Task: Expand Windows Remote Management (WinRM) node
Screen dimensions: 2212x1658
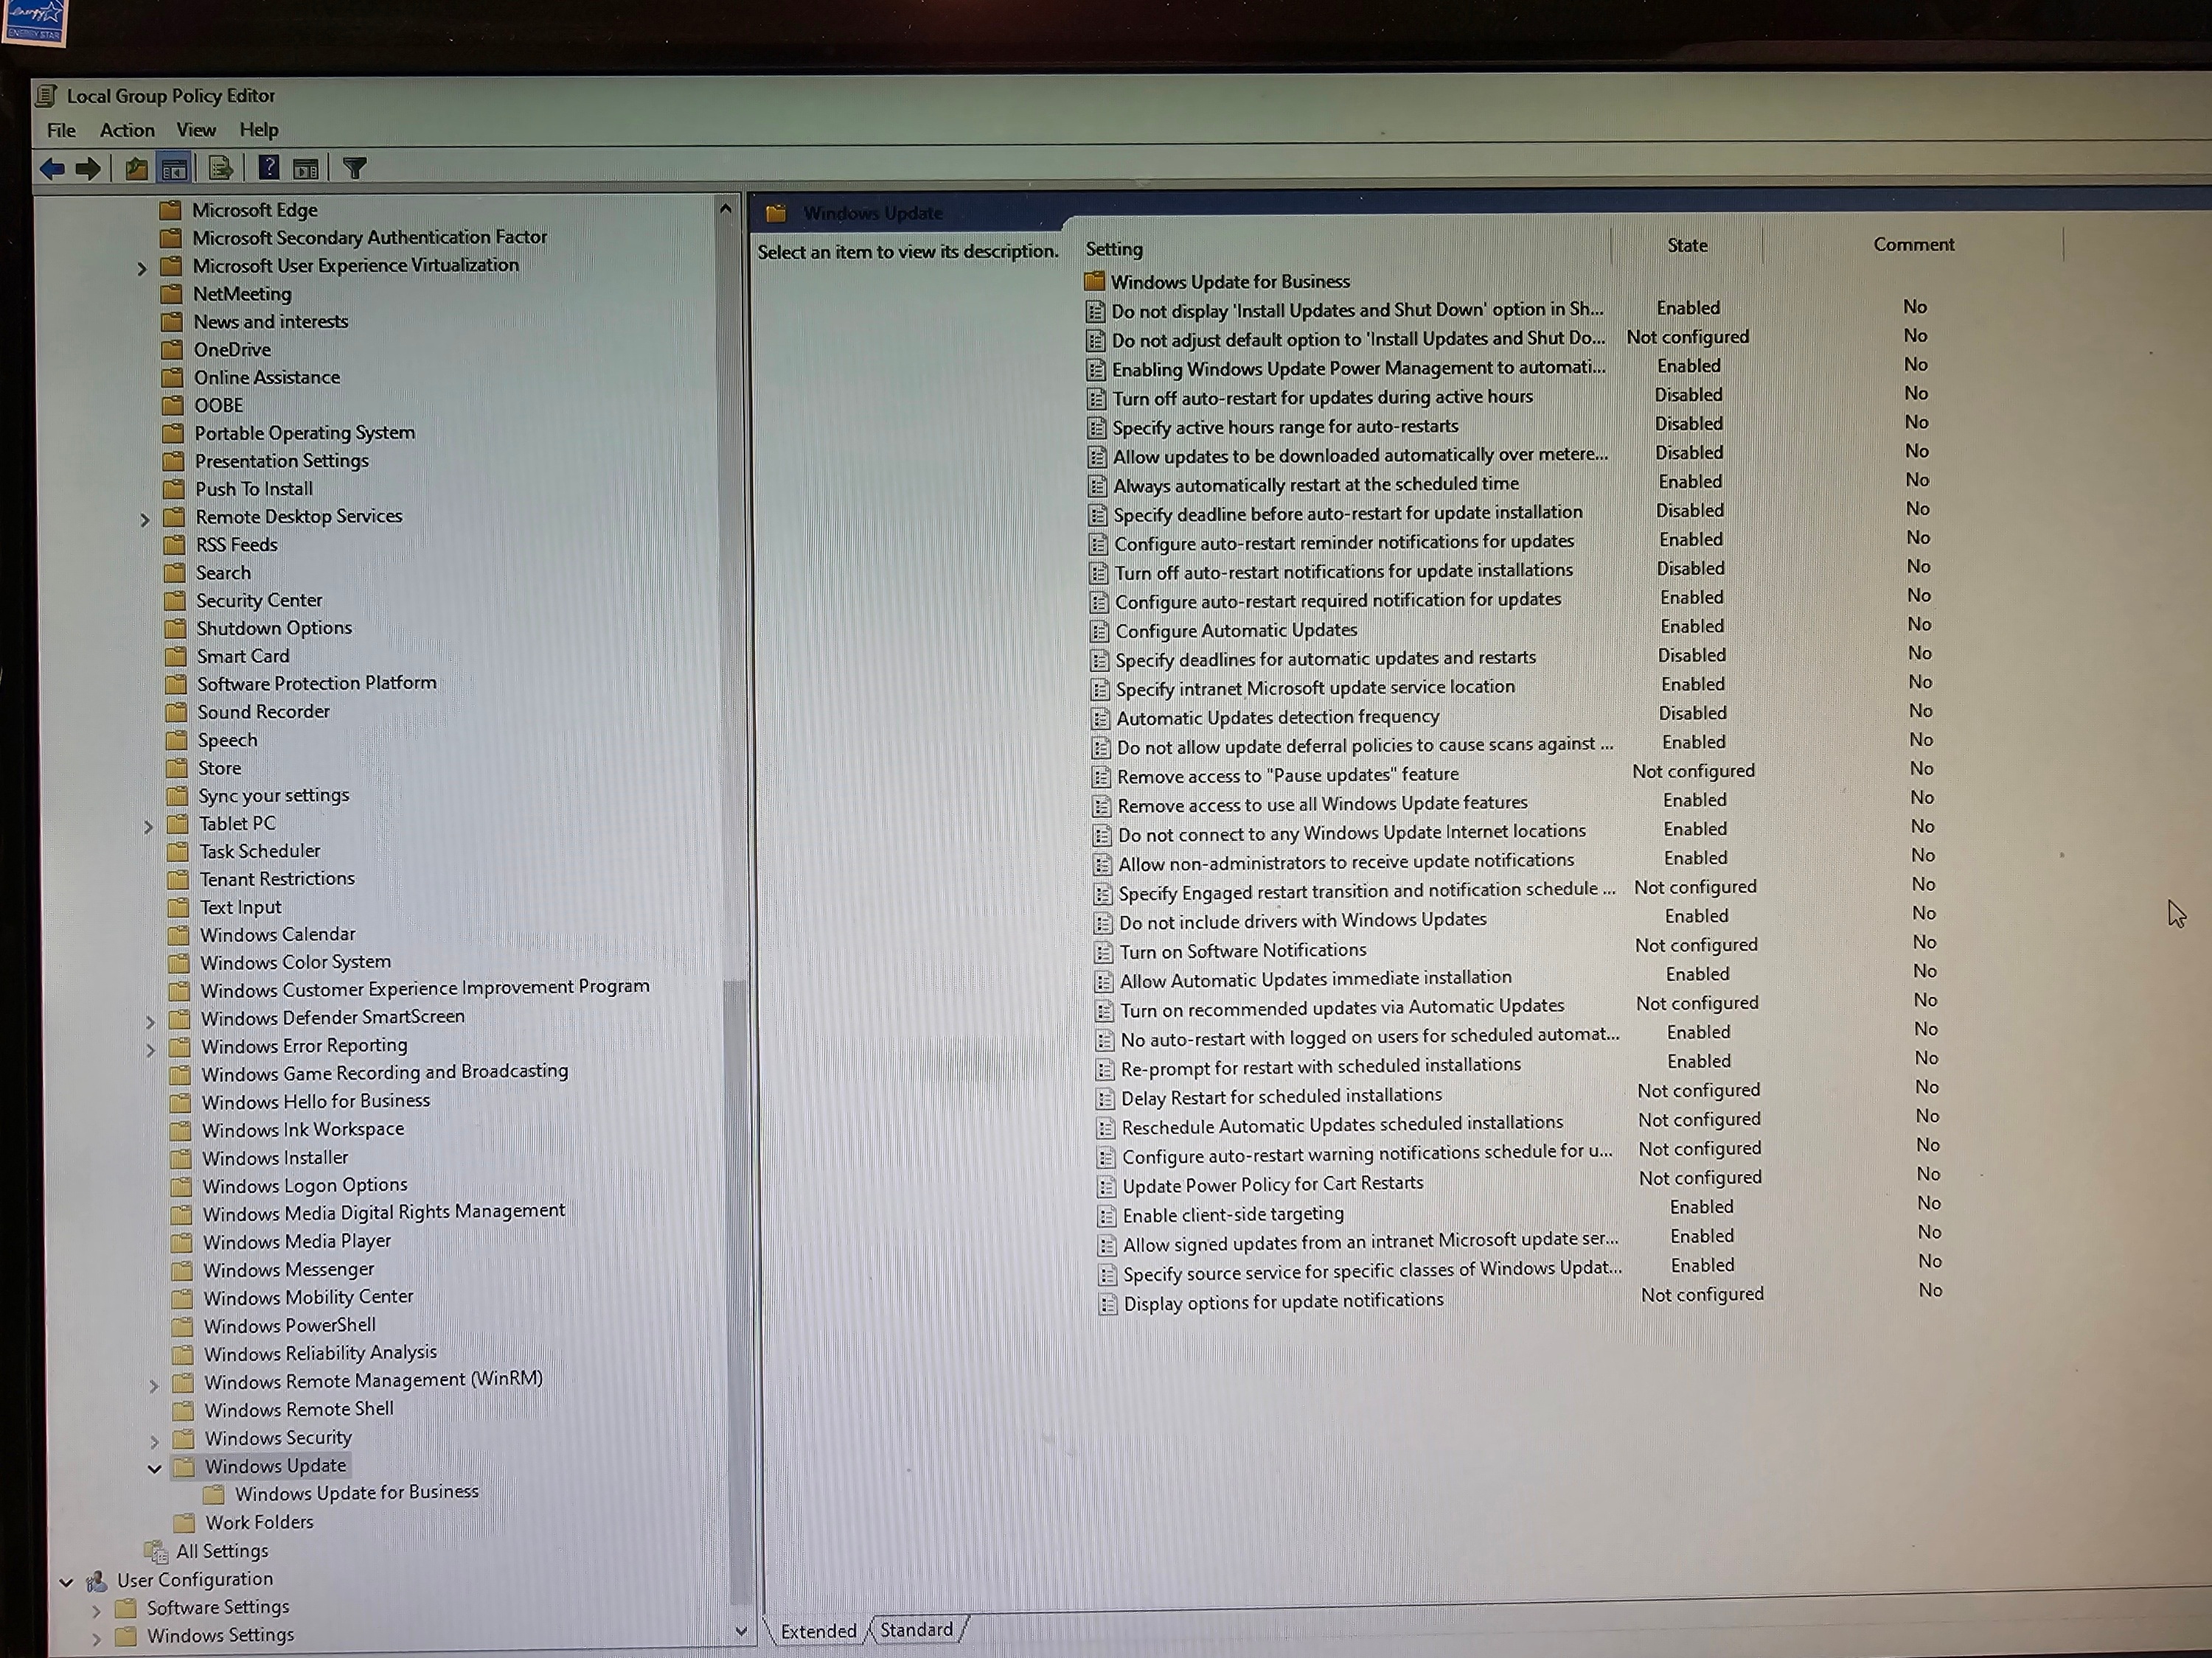Action: 154,1385
